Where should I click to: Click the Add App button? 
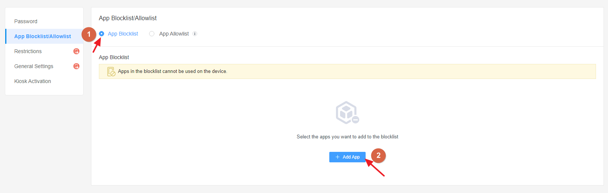click(347, 157)
